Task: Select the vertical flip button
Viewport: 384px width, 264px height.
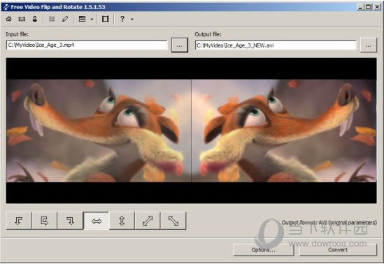Action: (122, 221)
